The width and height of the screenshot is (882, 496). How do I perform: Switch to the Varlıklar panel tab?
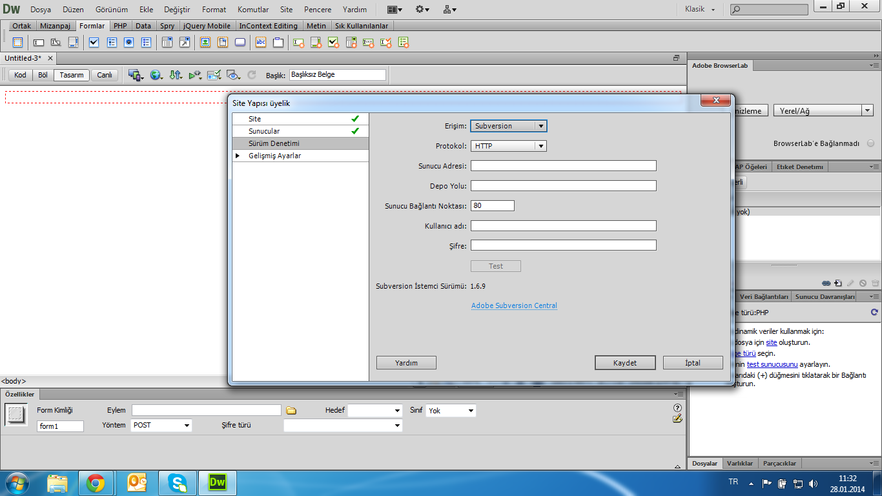point(740,463)
